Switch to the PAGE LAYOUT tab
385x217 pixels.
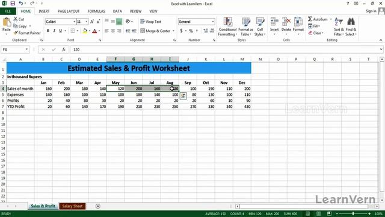(x=69, y=11)
